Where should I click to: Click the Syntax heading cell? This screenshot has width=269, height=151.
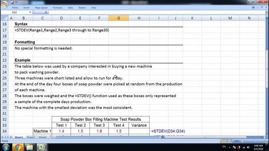point(21,24)
